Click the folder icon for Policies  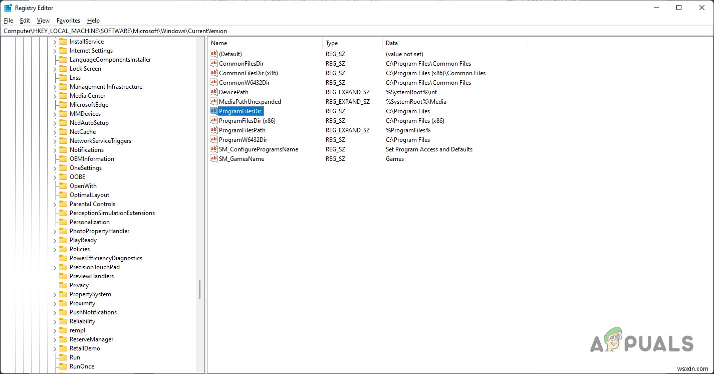click(x=63, y=249)
